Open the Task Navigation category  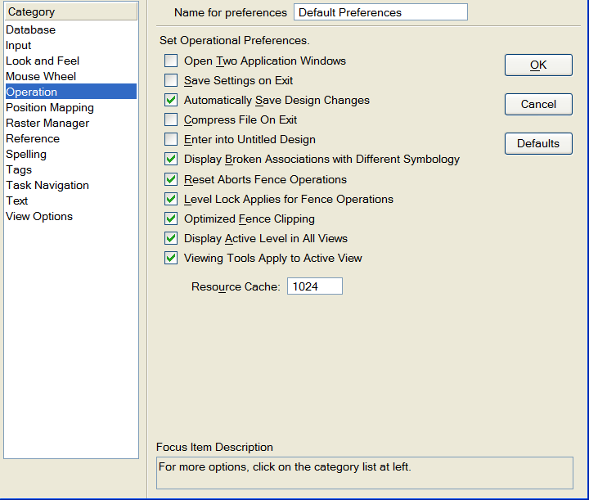pos(71,185)
